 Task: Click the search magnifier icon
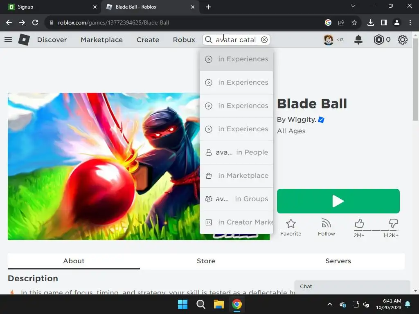coord(208,40)
